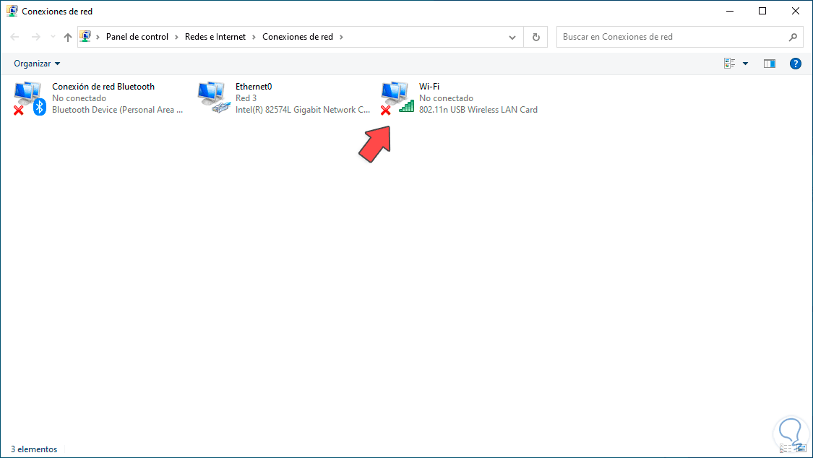Click the Wi-Fi connection name
Image resolution: width=813 pixels, height=458 pixels.
tap(429, 87)
